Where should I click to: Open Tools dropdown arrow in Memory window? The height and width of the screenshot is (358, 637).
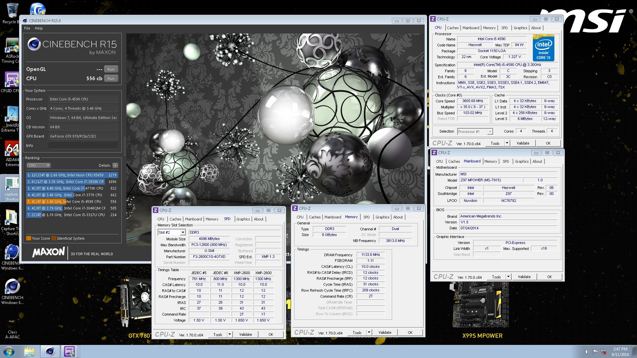pos(369,332)
